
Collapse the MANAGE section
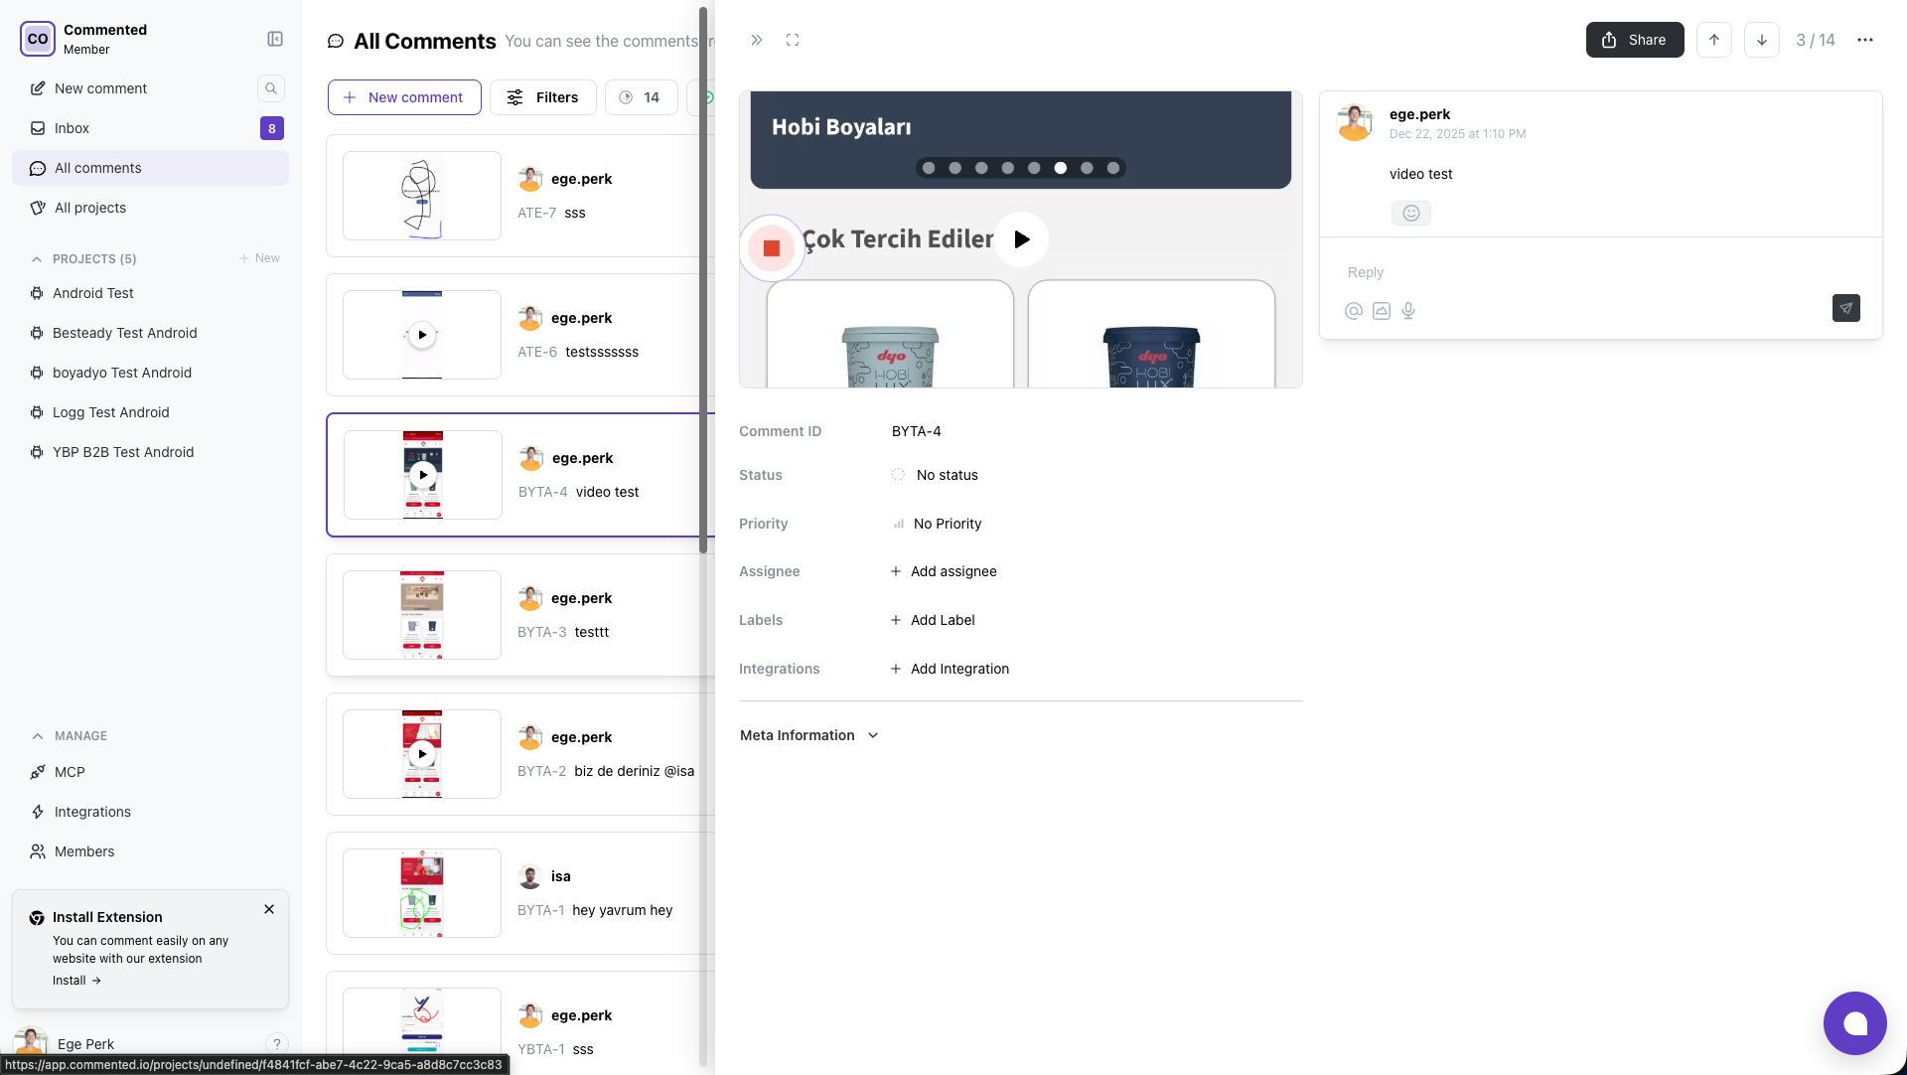click(x=38, y=736)
